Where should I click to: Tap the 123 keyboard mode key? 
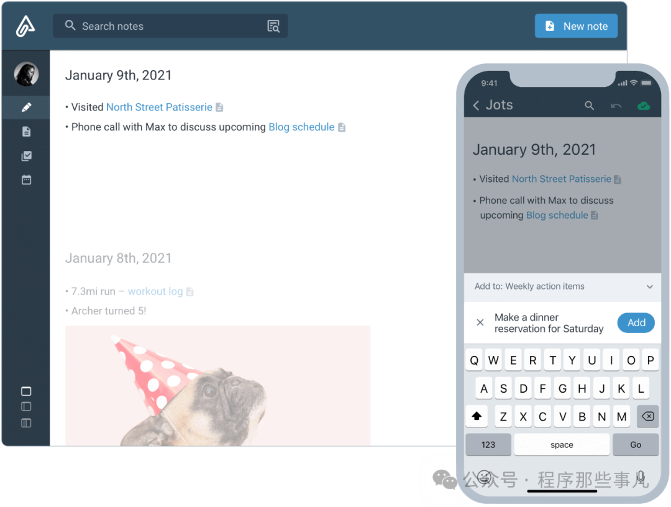pos(488,445)
